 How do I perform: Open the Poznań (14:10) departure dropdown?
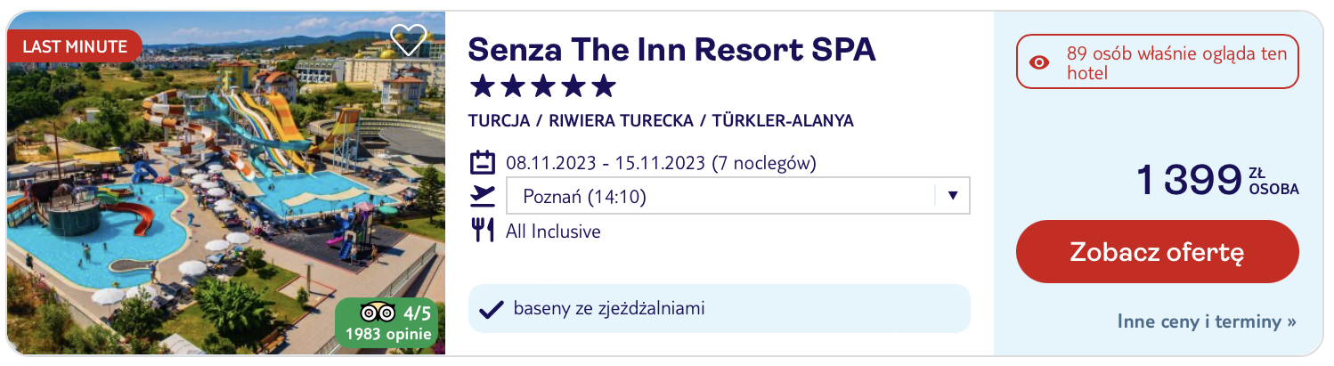[737, 196]
